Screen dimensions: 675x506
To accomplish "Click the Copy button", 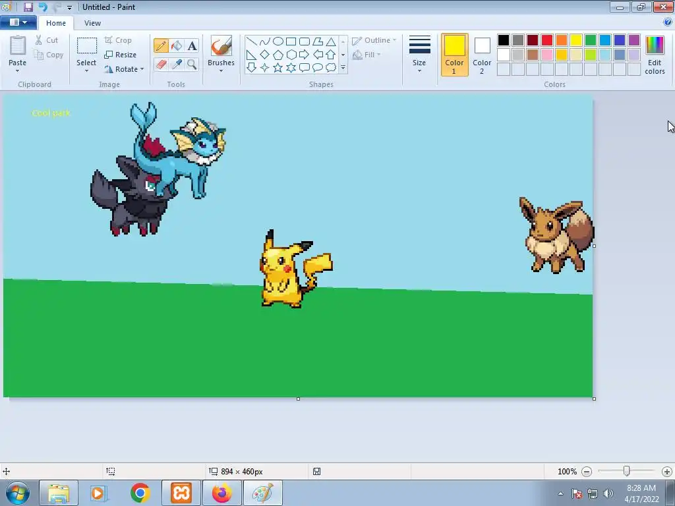I will coord(49,55).
